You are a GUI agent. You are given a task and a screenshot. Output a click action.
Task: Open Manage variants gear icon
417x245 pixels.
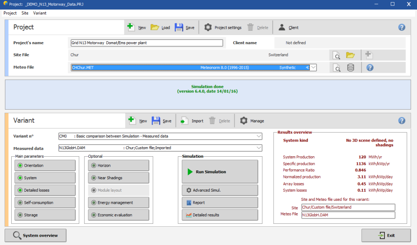[x=244, y=121]
